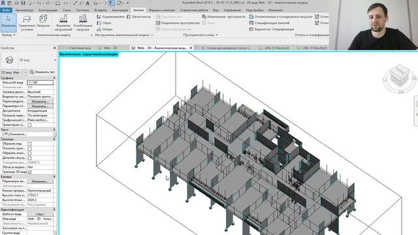Open Граничные условия boundary conditions tool
Screen dimensions: 418x235
coord(27,23)
